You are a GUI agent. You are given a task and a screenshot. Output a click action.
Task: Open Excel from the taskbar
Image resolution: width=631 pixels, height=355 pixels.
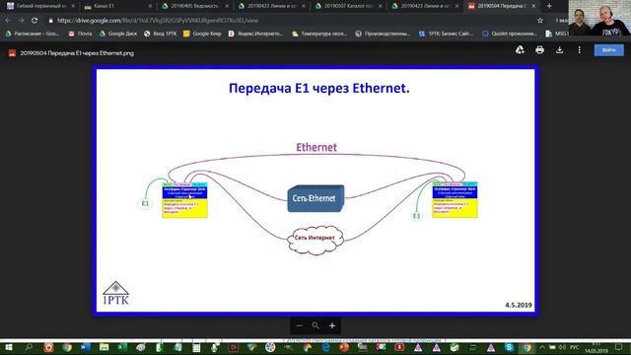coord(122,347)
